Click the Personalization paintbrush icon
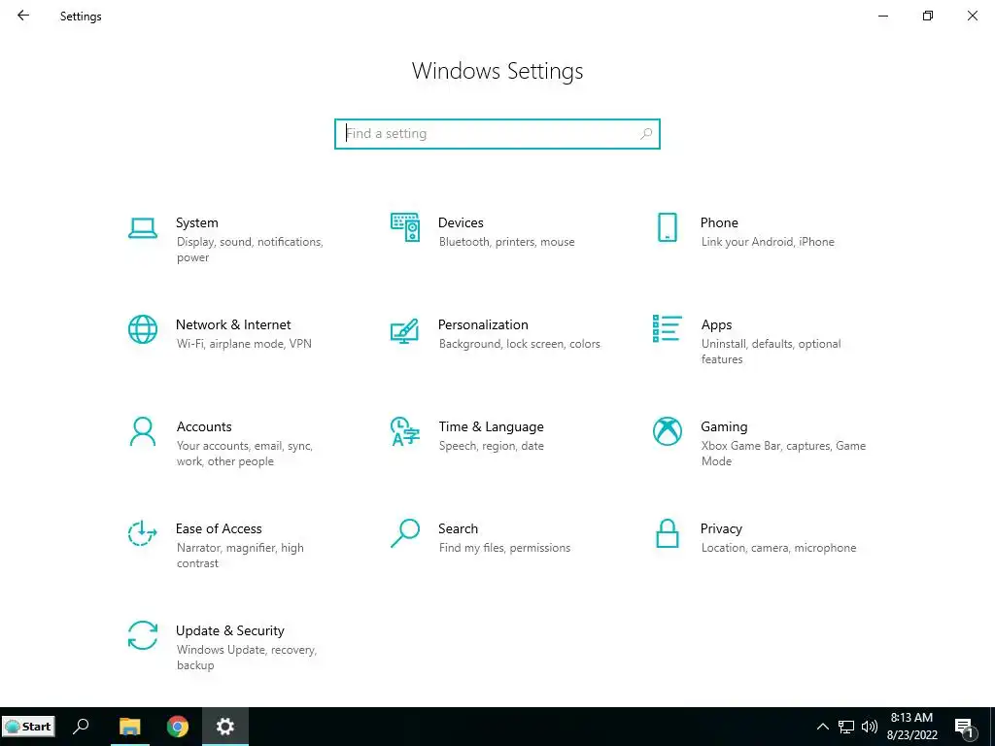 [x=405, y=330]
